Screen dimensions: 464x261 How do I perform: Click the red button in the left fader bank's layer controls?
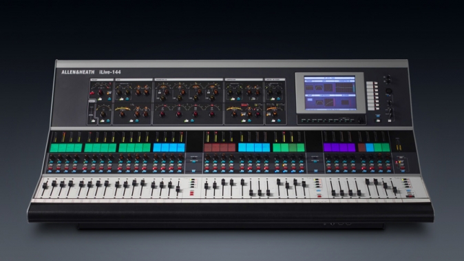192,194
